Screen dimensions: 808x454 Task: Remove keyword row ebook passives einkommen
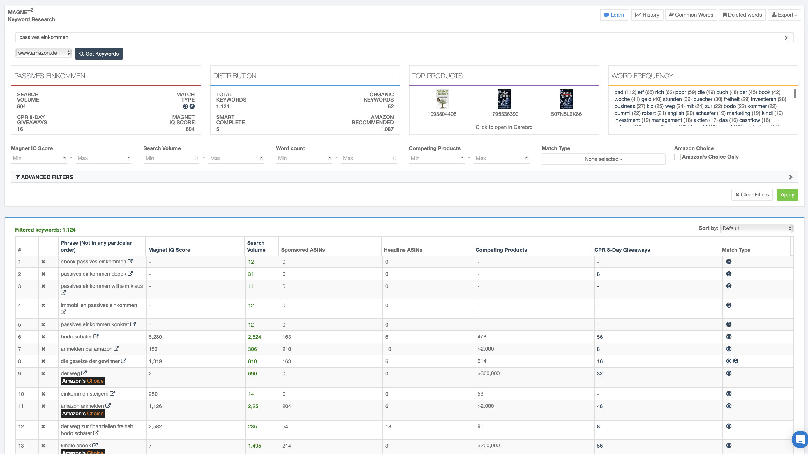click(x=43, y=262)
